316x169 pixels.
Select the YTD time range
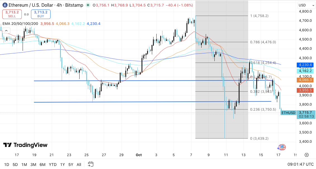52,164
